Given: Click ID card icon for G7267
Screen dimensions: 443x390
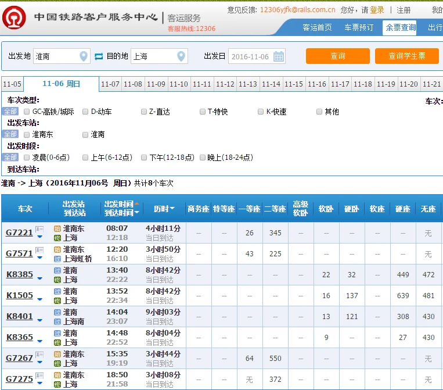Looking at the screenshot, I should point(39,355).
